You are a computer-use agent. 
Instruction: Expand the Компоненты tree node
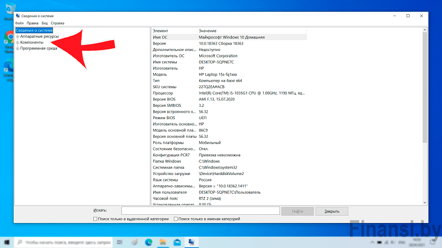(x=18, y=43)
